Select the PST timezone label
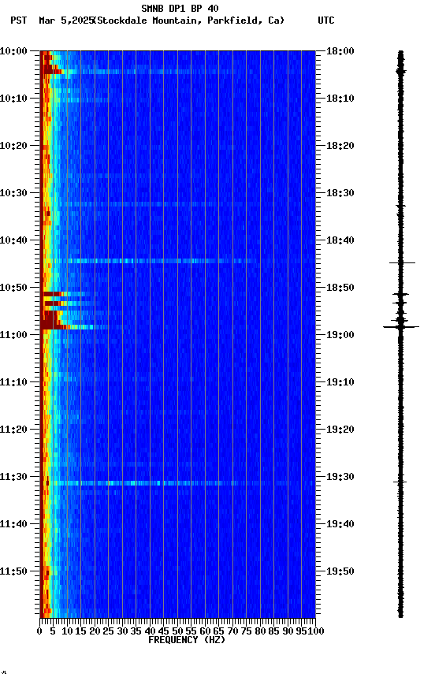This screenshot has height=681, width=435. coord(19,20)
